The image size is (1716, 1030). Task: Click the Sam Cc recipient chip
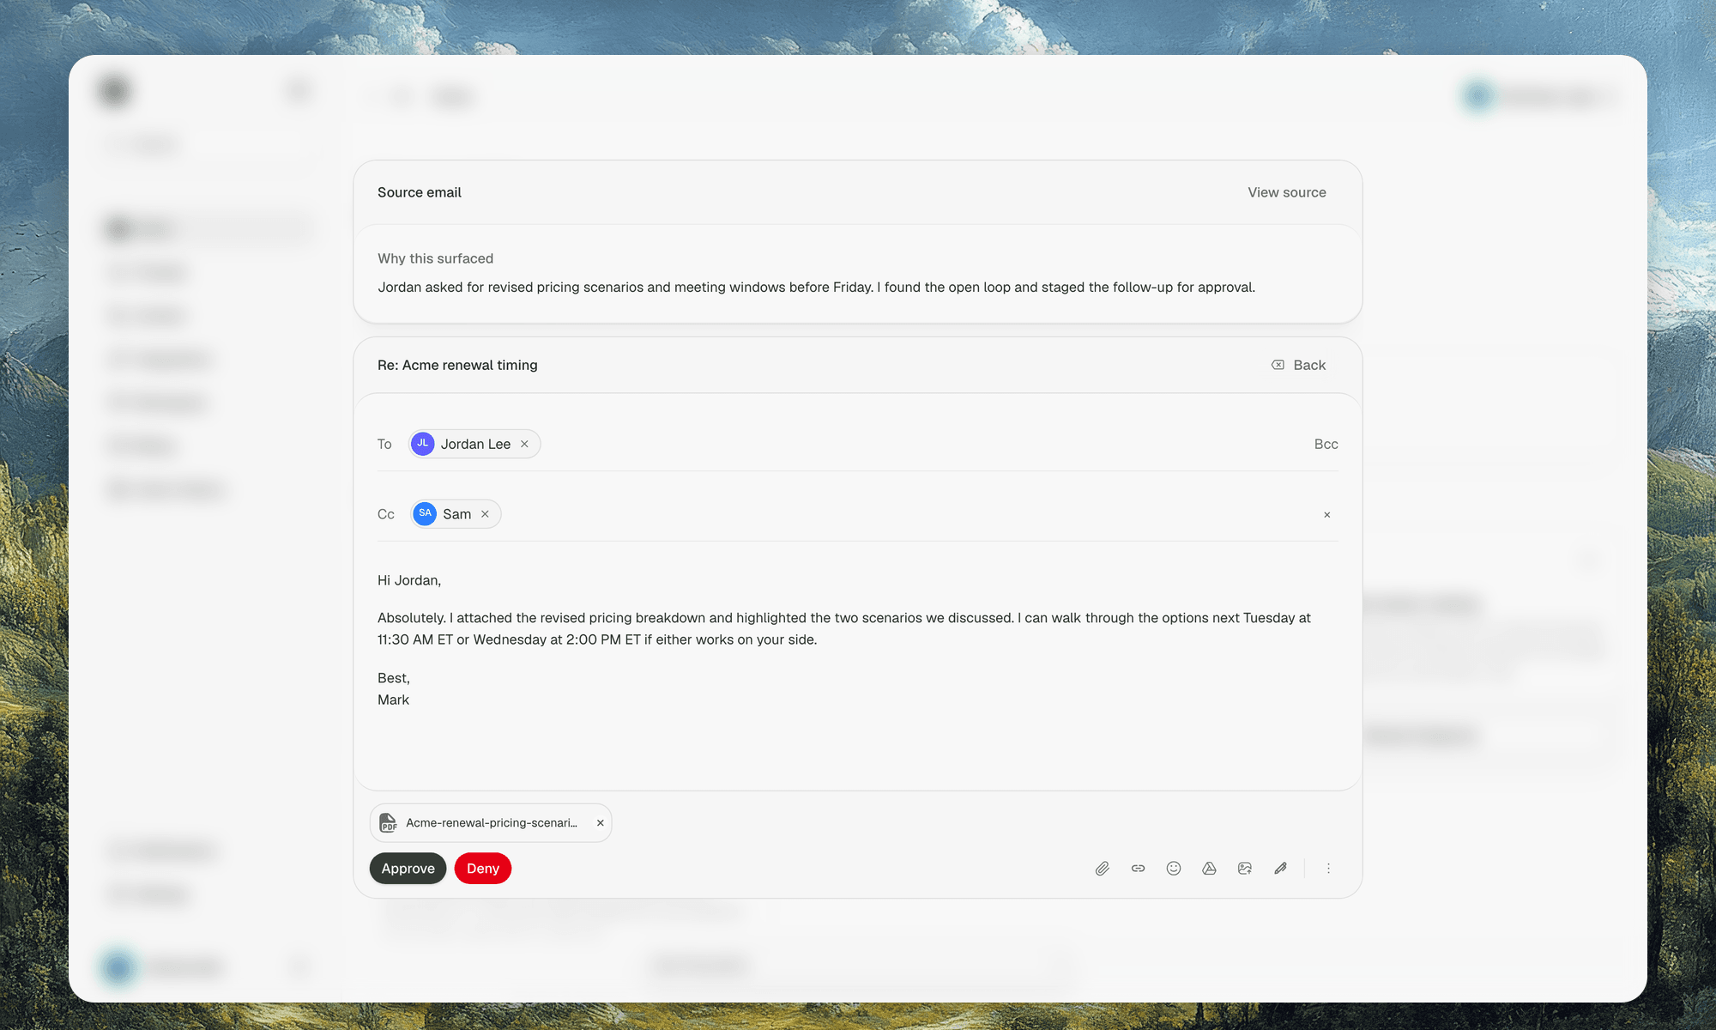coord(456,514)
